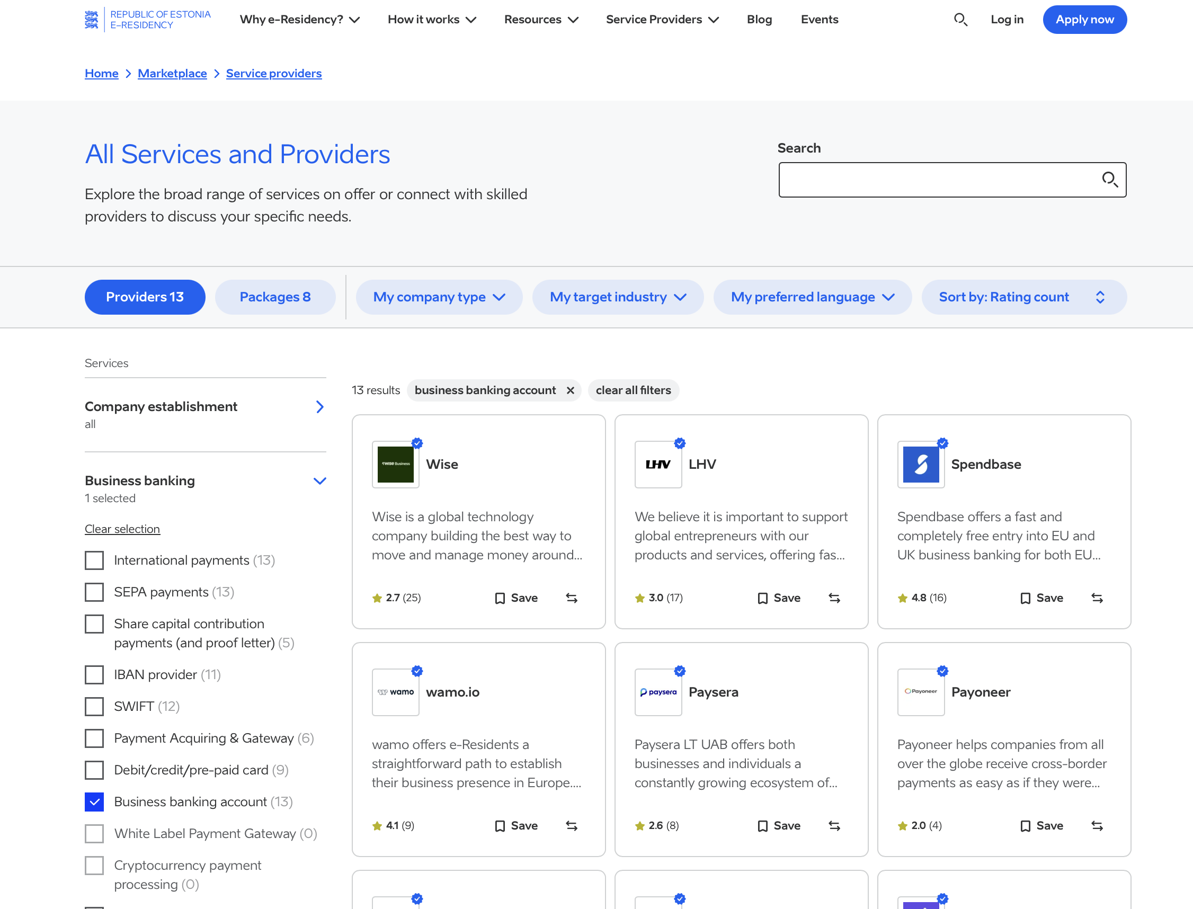
Task: Check Share capital contribution payments checkbox
Action: click(x=94, y=624)
